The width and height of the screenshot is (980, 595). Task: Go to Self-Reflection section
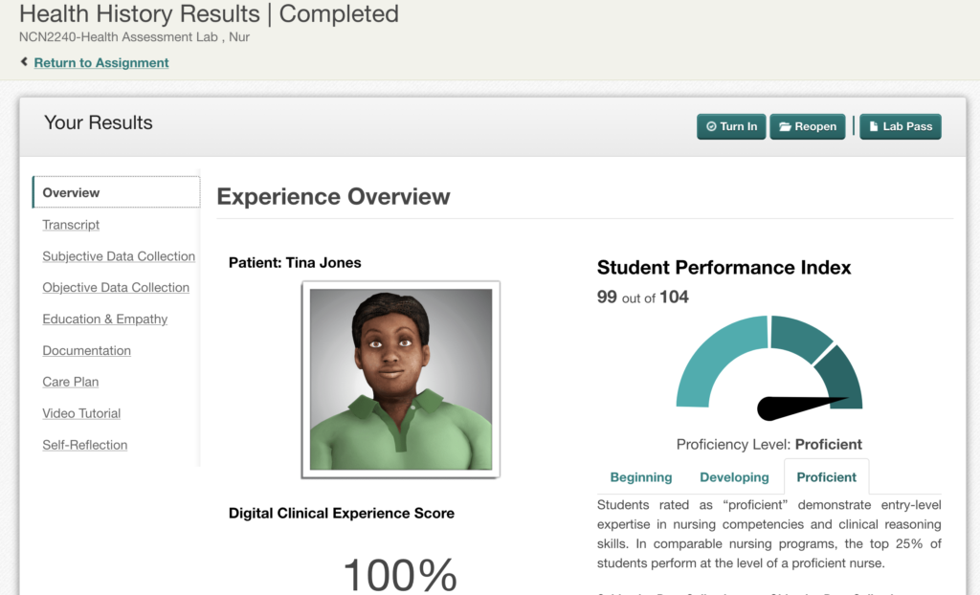pyautogui.click(x=84, y=445)
